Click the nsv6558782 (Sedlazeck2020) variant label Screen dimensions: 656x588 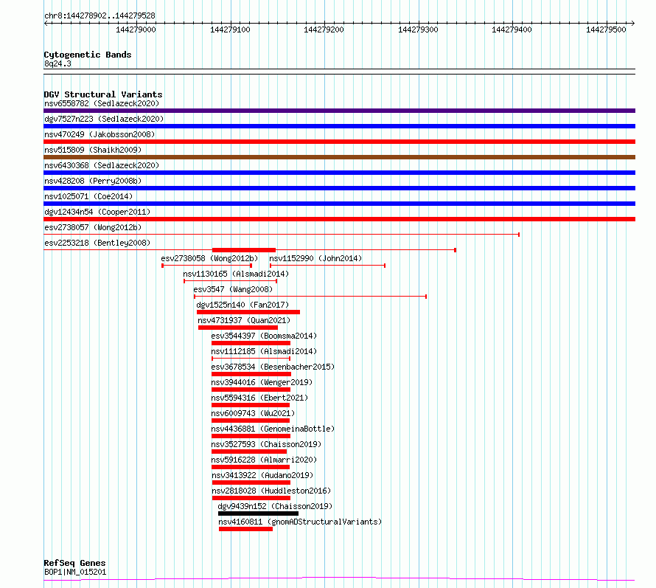(102, 103)
